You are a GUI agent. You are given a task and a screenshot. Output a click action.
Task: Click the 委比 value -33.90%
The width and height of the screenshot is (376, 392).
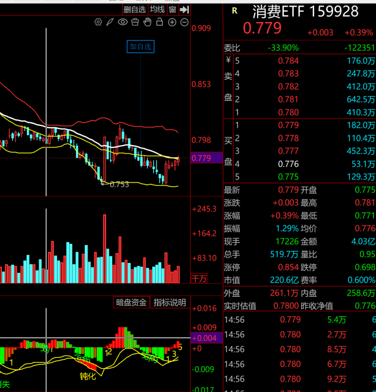coord(283,47)
